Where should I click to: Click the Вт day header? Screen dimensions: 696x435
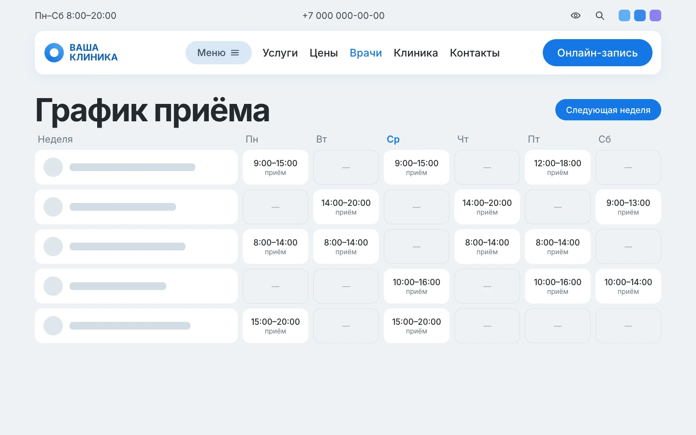click(x=321, y=139)
